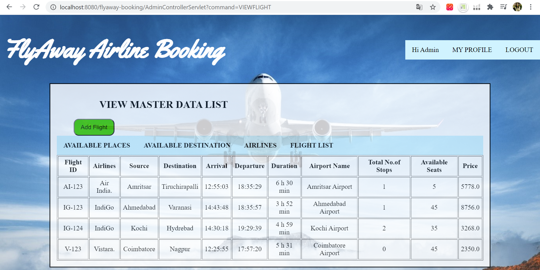540x270 pixels.
Task: Open the Extensions puzzle piece menu
Action: pos(490,7)
